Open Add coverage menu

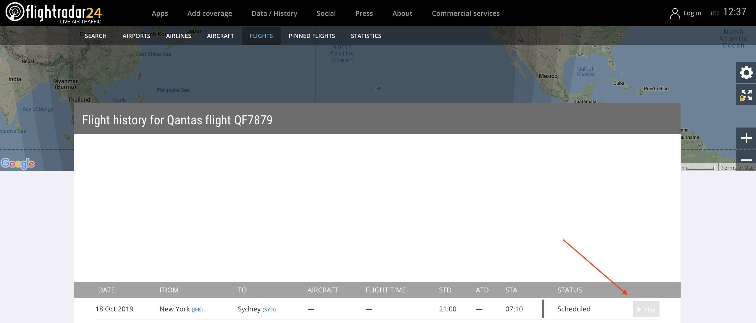click(x=210, y=13)
